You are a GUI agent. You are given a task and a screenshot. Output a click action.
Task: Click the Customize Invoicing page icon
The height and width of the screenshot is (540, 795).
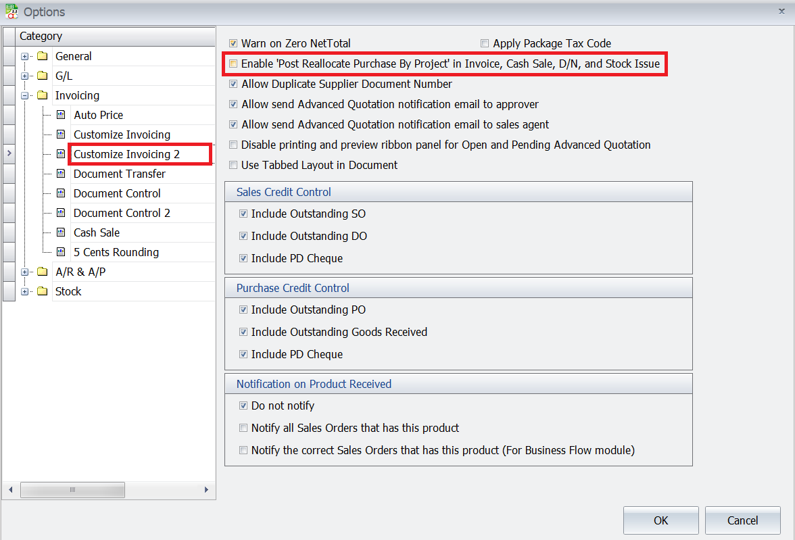[61, 134]
